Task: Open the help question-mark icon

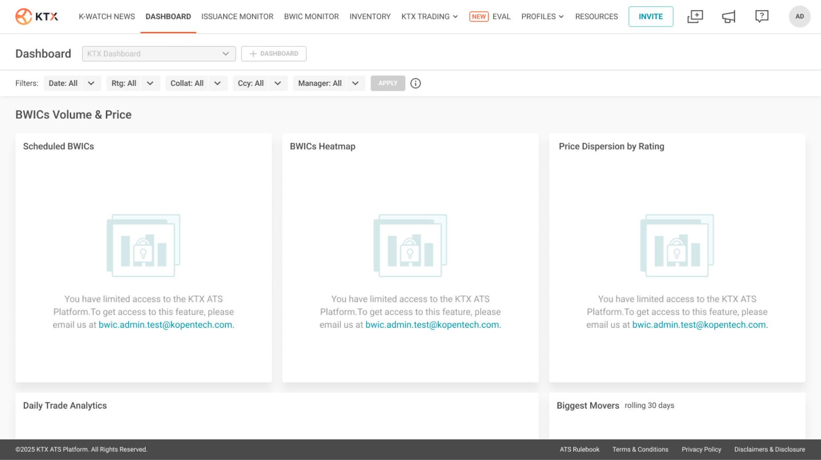Action: [761, 16]
